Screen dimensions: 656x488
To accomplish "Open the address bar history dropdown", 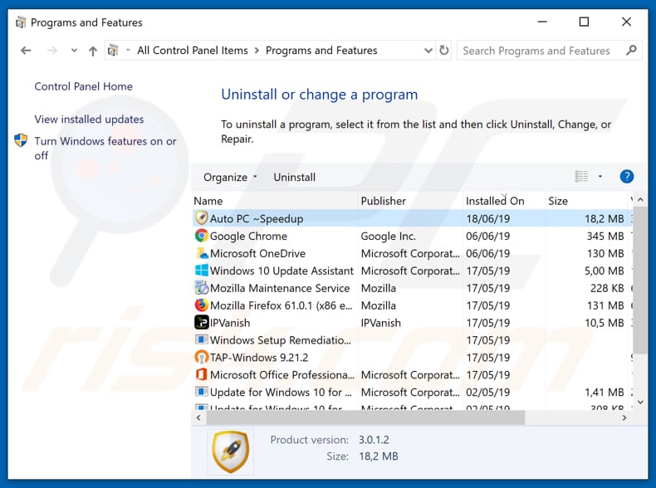I will [427, 51].
